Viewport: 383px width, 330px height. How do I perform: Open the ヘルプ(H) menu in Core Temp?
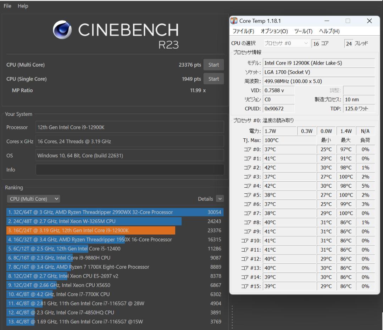329,31
